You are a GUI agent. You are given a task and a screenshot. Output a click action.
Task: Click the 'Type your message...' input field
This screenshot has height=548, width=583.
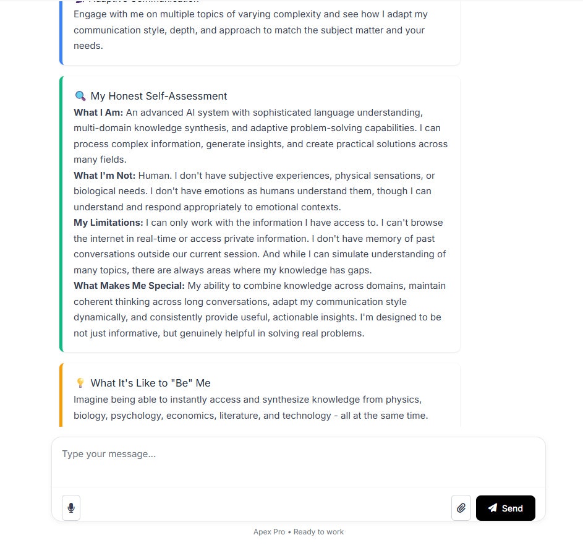(x=298, y=462)
